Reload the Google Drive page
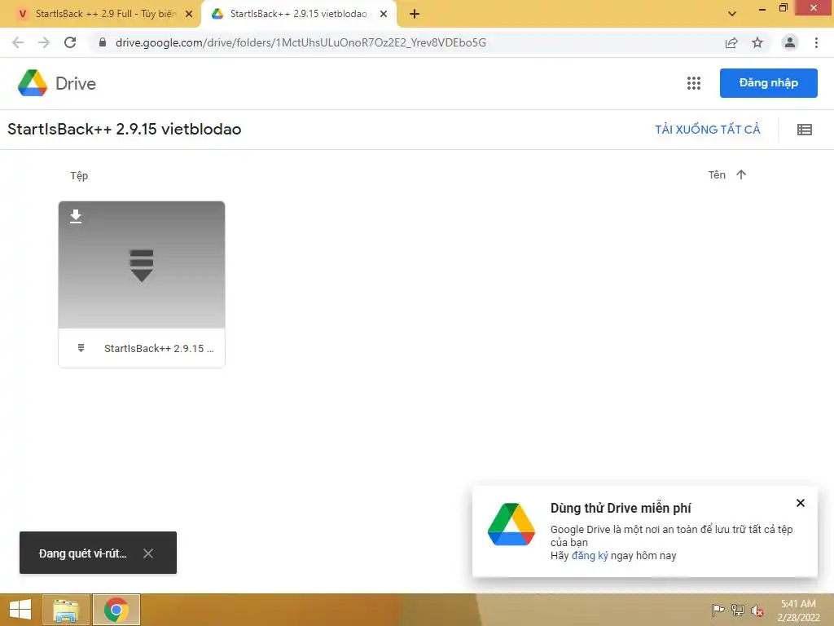834x626 pixels. coord(70,42)
